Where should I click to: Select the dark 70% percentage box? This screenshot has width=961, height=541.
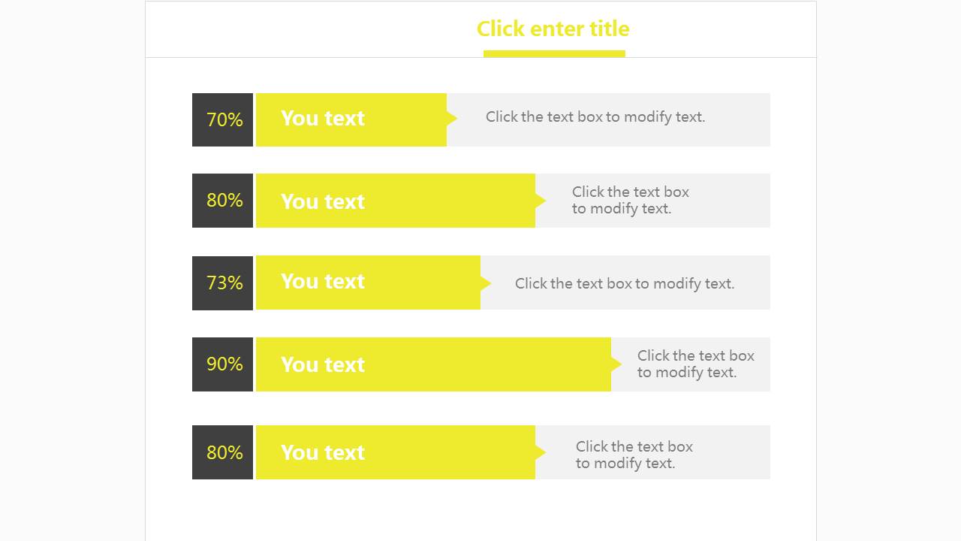(x=223, y=119)
